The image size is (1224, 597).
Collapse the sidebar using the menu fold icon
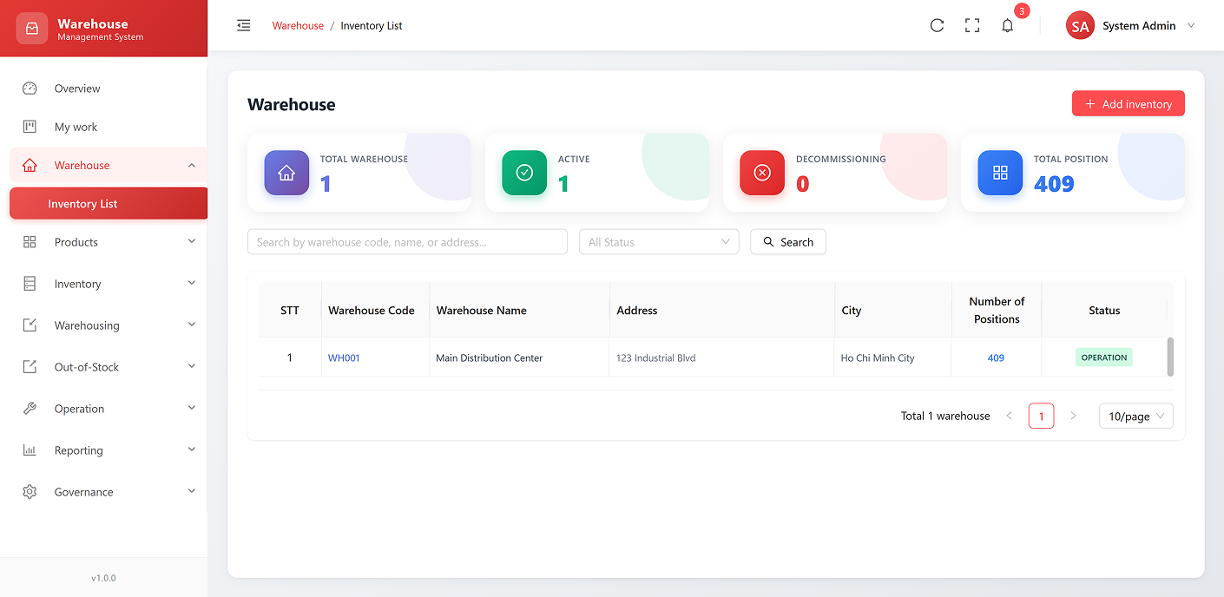(244, 26)
